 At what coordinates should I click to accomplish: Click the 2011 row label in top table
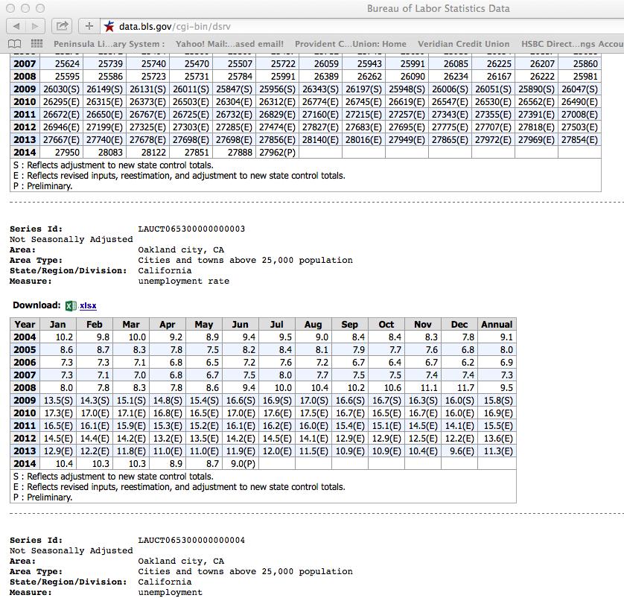pyautogui.click(x=25, y=114)
